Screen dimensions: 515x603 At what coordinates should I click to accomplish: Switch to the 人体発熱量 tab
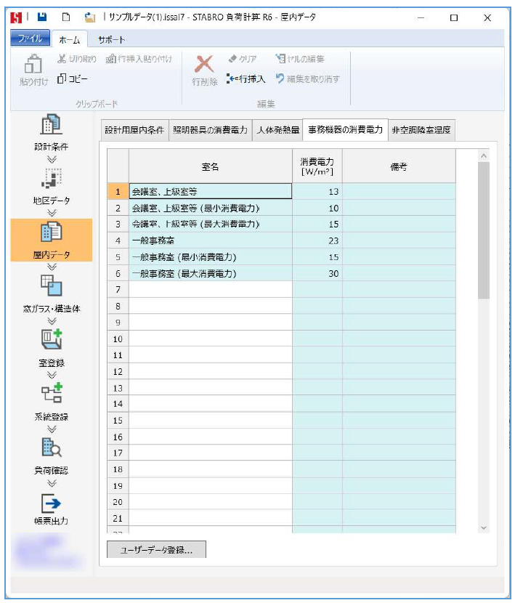277,131
